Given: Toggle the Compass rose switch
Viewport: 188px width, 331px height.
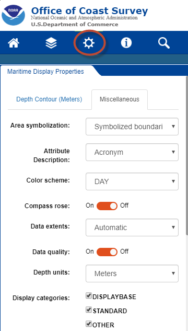Looking at the screenshot, I should (x=107, y=206).
